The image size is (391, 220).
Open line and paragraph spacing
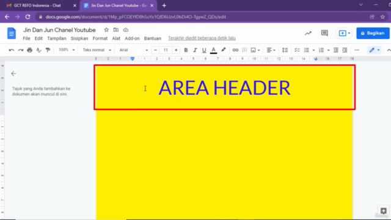point(285,50)
